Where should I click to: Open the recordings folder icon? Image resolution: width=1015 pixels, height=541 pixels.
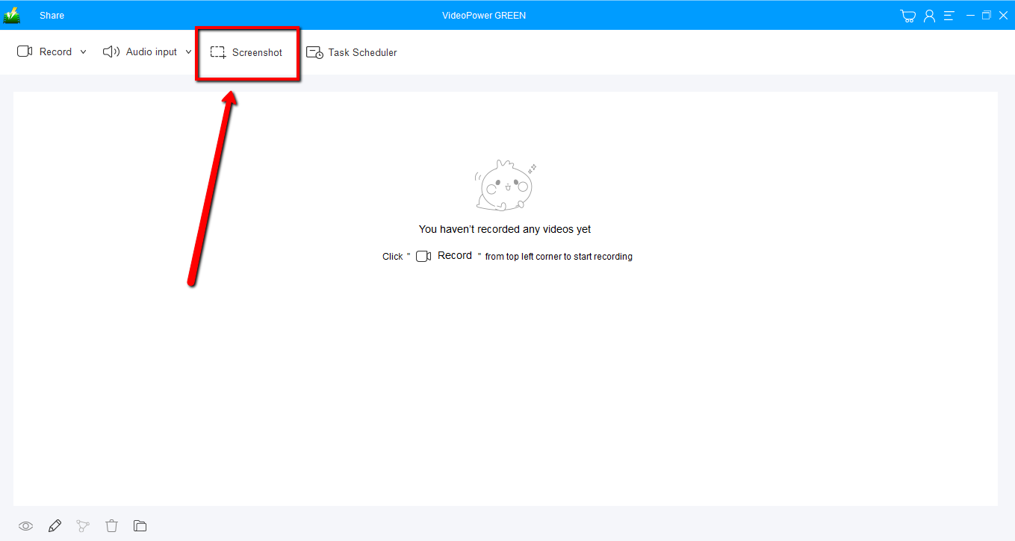click(140, 525)
